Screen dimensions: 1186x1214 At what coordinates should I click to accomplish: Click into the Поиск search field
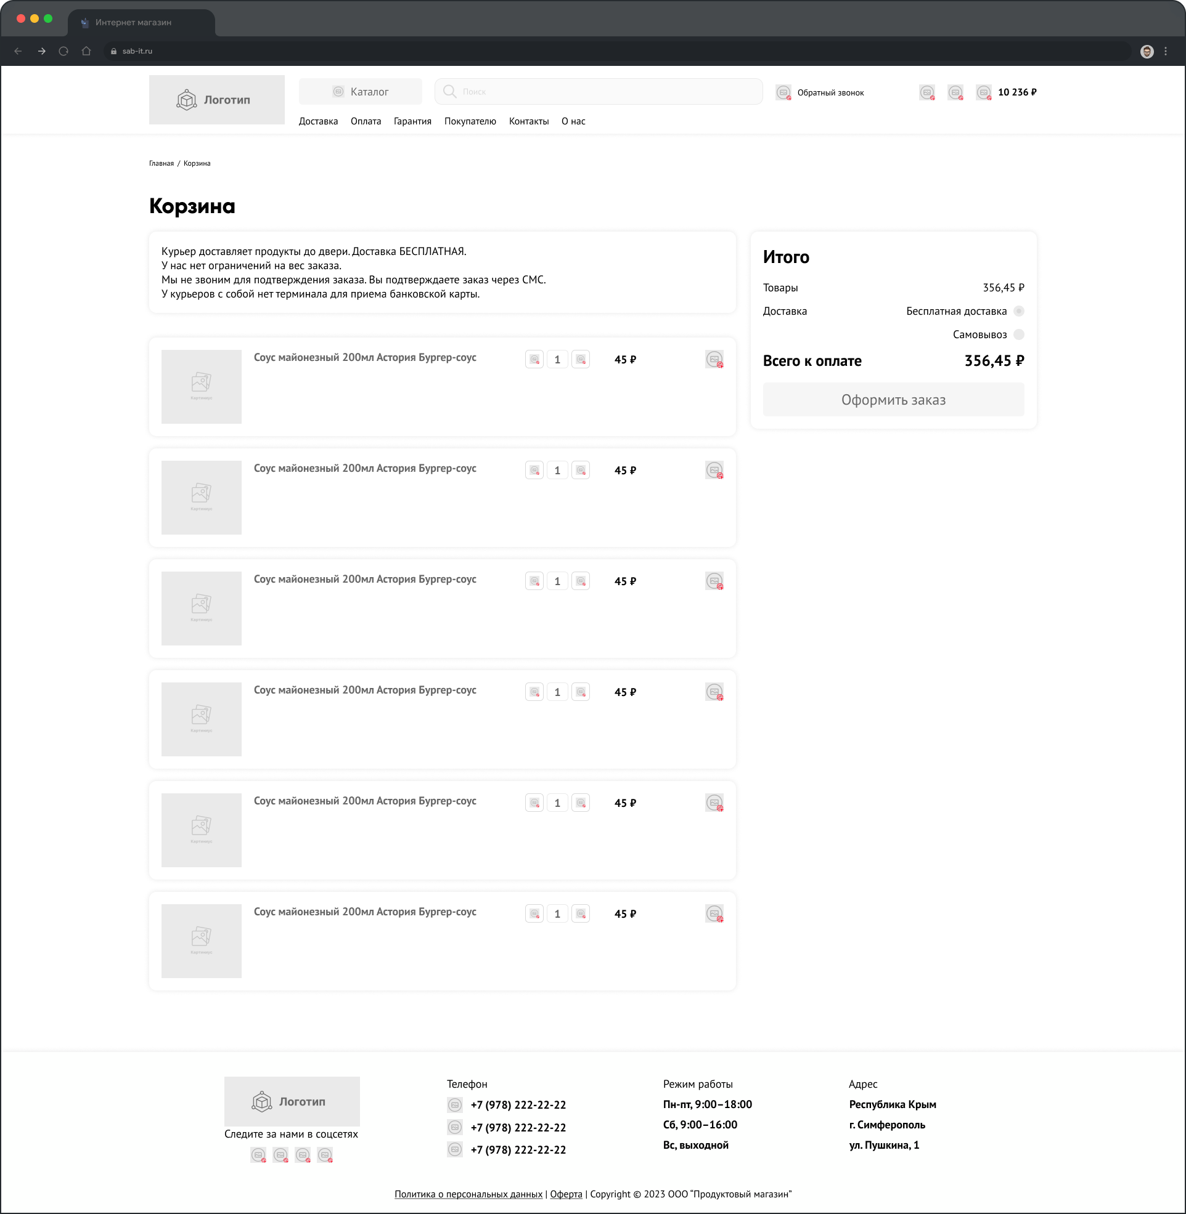tap(598, 92)
